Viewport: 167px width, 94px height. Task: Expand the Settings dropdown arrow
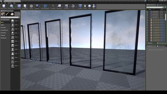(39, 7)
